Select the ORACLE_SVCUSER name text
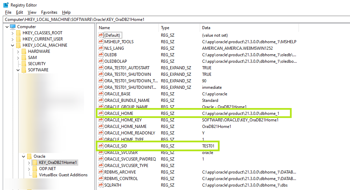This screenshot has height=190, width=350. click(121, 153)
